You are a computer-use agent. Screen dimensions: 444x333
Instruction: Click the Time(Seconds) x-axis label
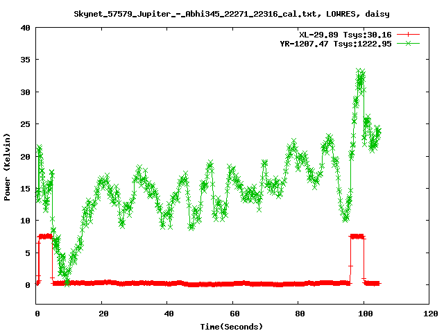[232, 326]
